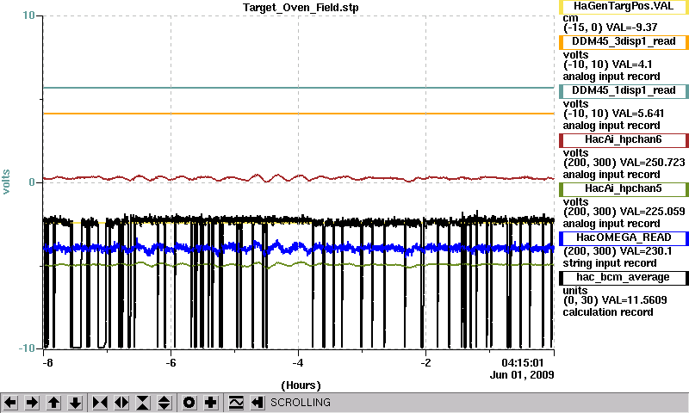Click the plus-sign toolbar button
This screenshot has height=413, width=689.
point(211,403)
